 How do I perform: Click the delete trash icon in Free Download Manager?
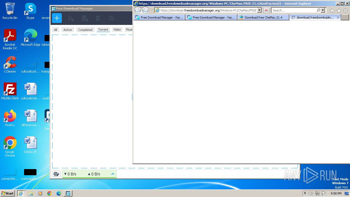click(x=98, y=18)
